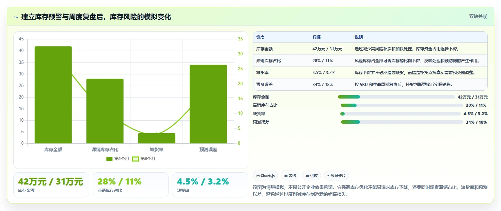This screenshot has height=211, width=501.
Task: Click the description starting 库存下降并不必然
Action: (x=415, y=73)
